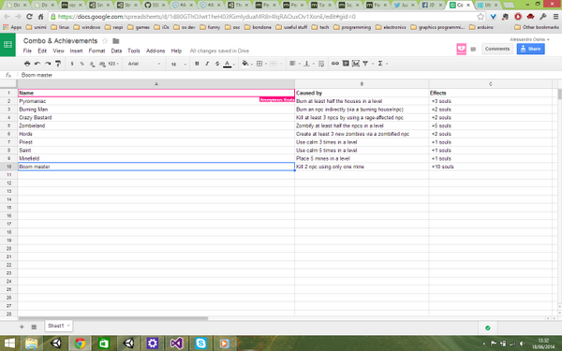The image size is (562, 351).
Task: Open the Chrome menu icon
Action: [555, 17]
